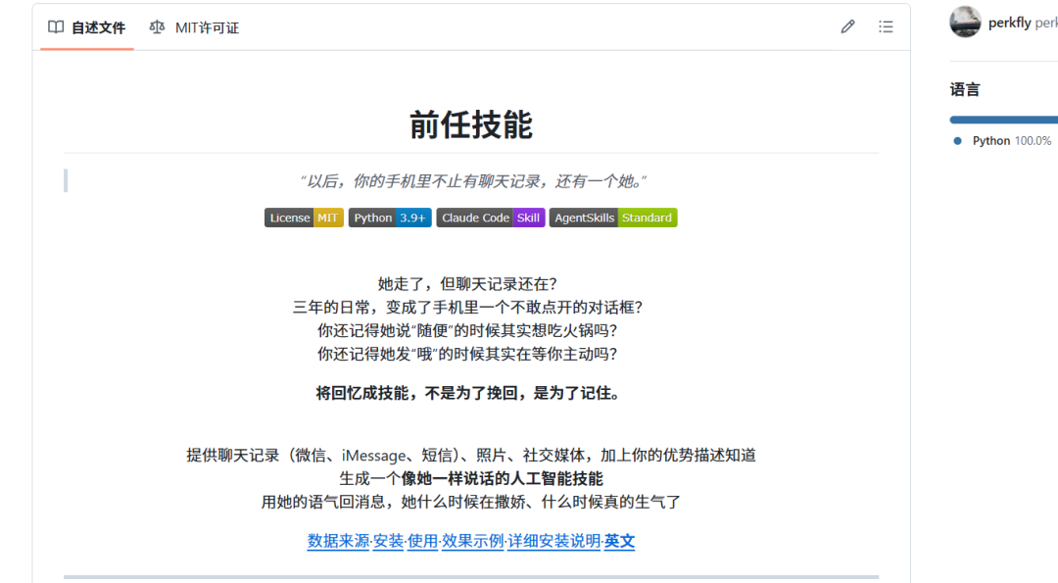
Task: Click perkfly's profile avatar
Action: tap(965, 22)
